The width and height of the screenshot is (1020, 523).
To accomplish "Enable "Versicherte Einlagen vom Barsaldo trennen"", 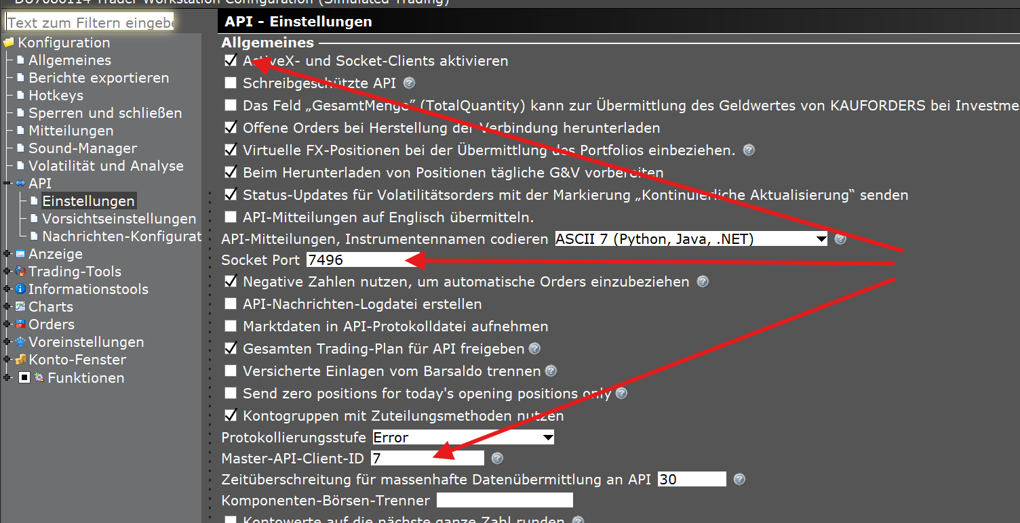I will (231, 371).
